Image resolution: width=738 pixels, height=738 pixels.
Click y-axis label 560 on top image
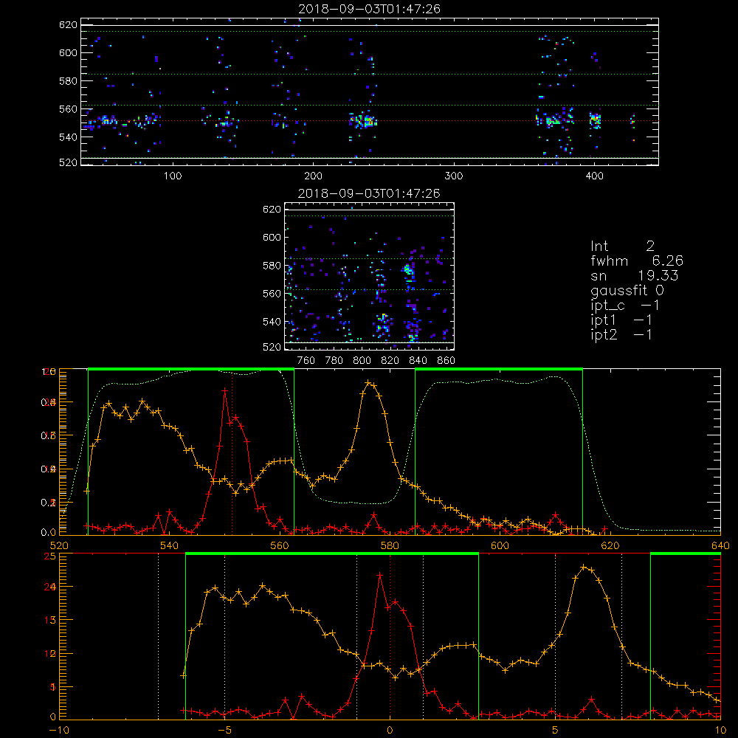(68, 109)
